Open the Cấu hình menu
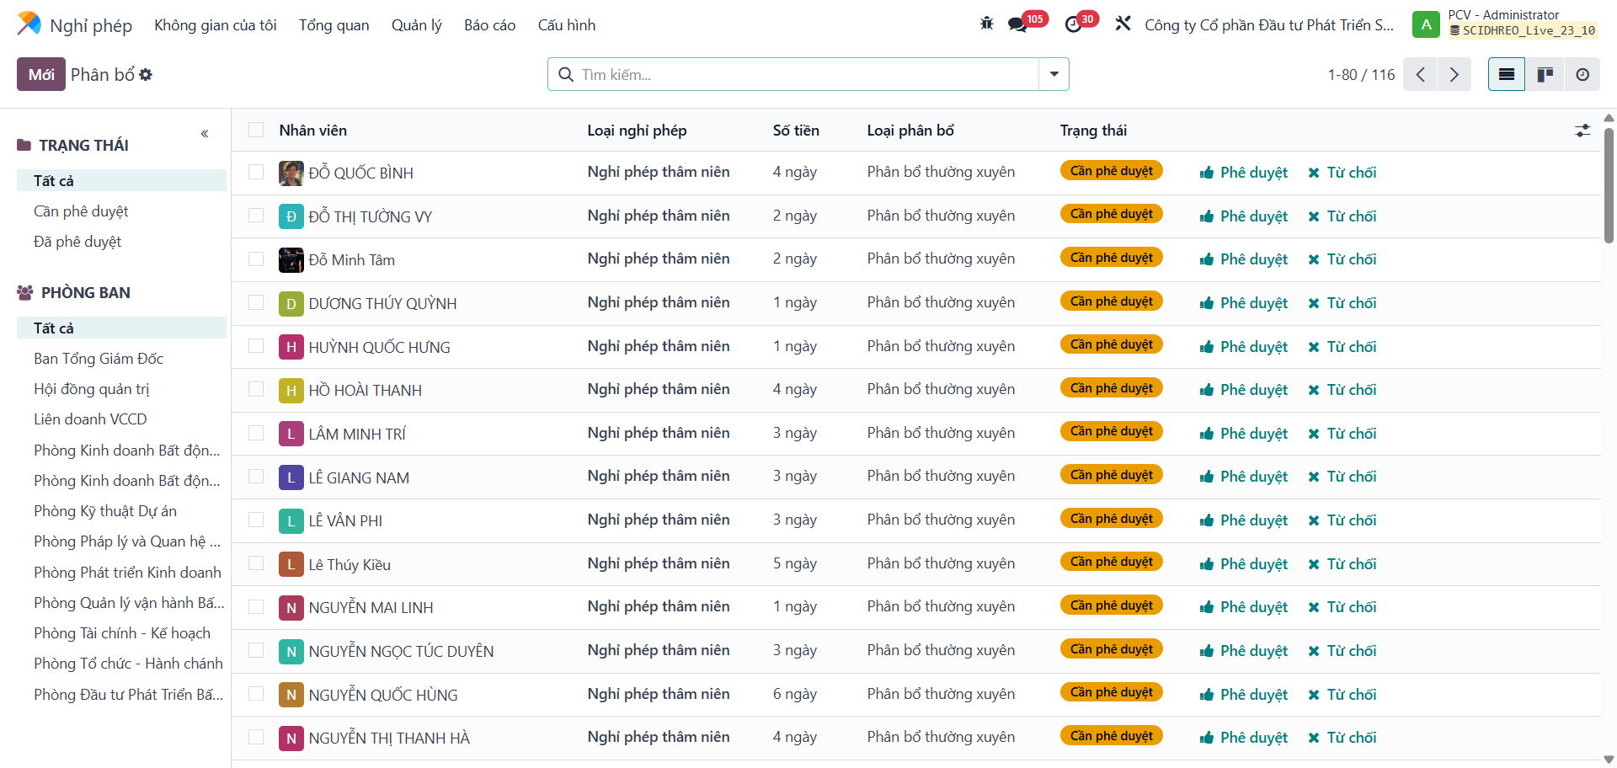This screenshot has height=768, width=1617. (x=567, y=25)
